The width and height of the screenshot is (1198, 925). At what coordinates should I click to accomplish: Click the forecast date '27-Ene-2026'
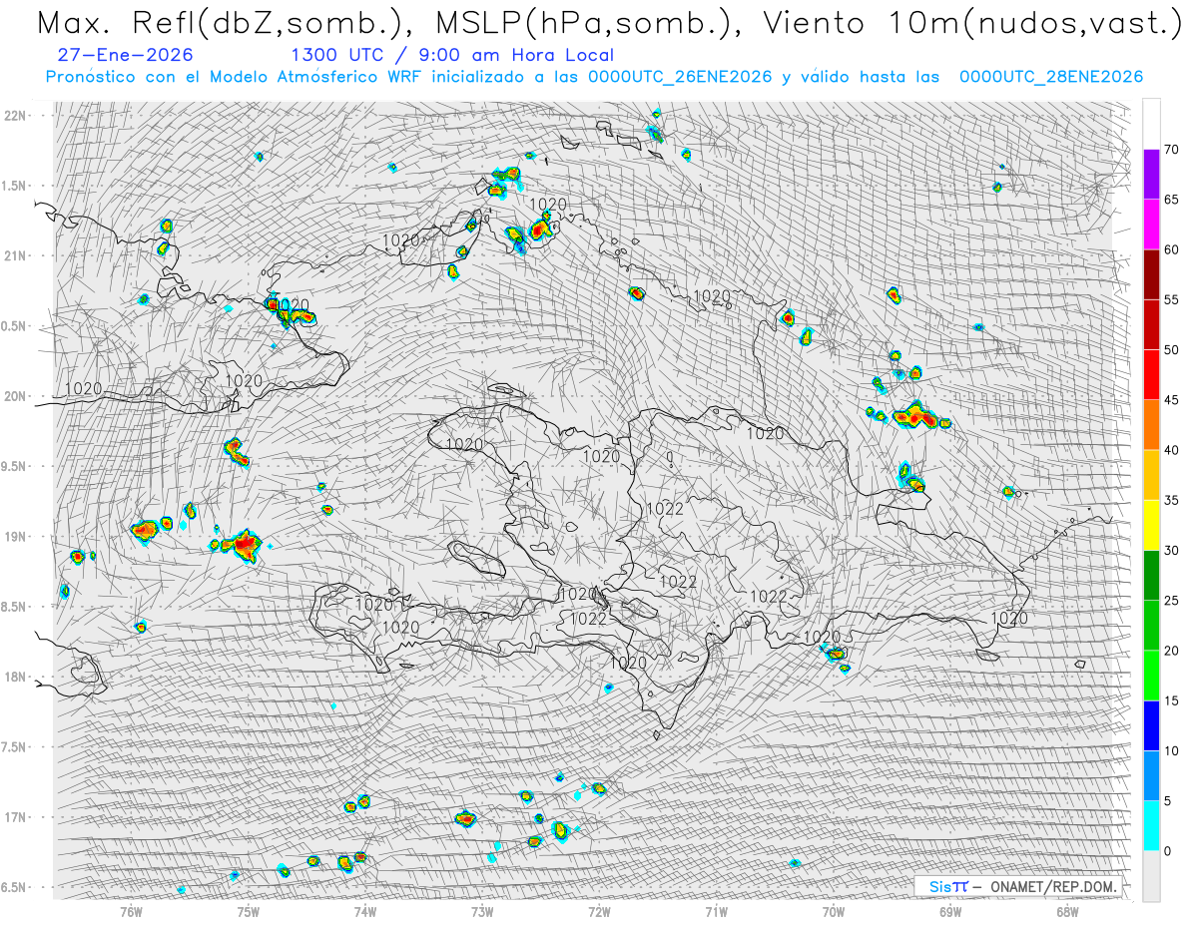click(x=126, y=55)
